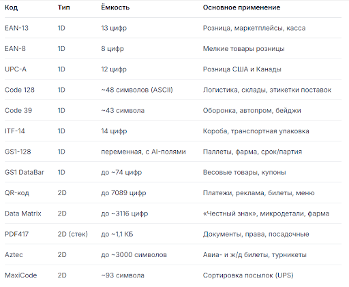The image size is (349, 287).
Task: Select the GS1-128 entry
Action: (18, 152)
